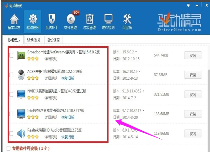Expand version dropdown 15.6.0.2
210x152 pixels.
pyautogui.click(x=136, y=52)
